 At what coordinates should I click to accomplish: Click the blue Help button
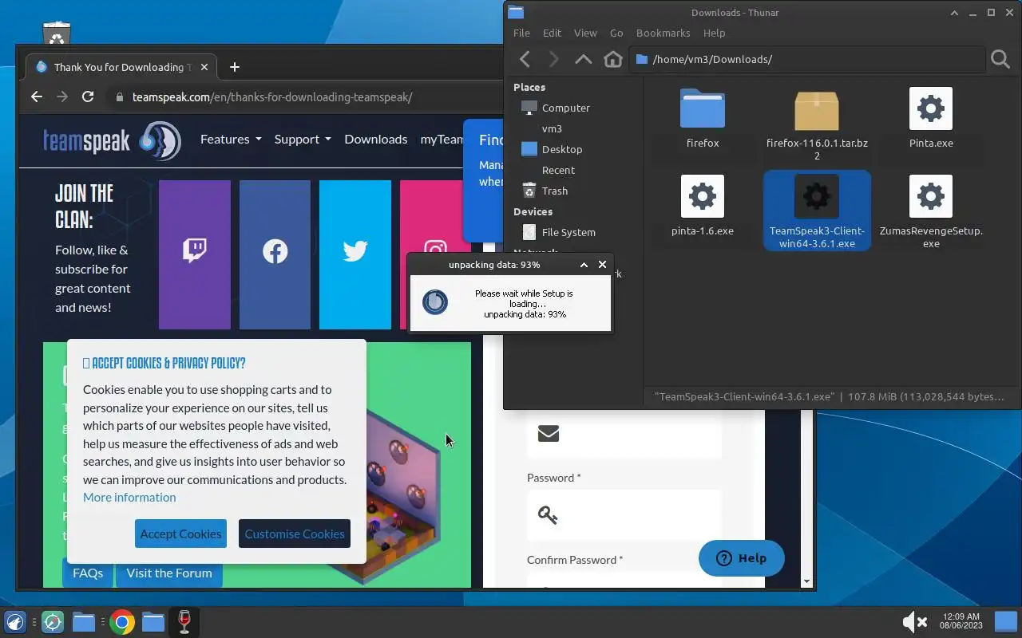pos(742,558)
